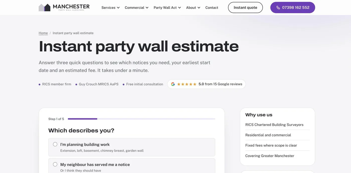Click 'Extension, loft, basement, chimney breast, garden wall' text
Screen dimensions: 351x173
pyautogui.click(x=102, y=150)
